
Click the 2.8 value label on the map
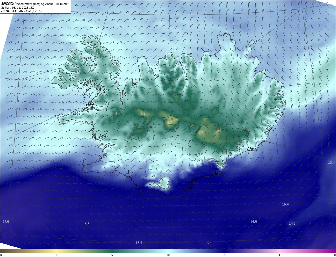201,133
